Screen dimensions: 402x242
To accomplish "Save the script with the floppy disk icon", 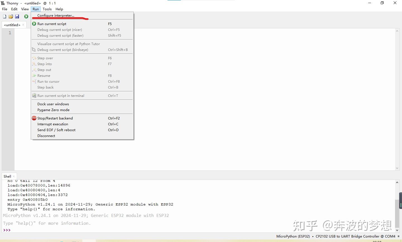I will pyautogui.click(x=17, y=16).
